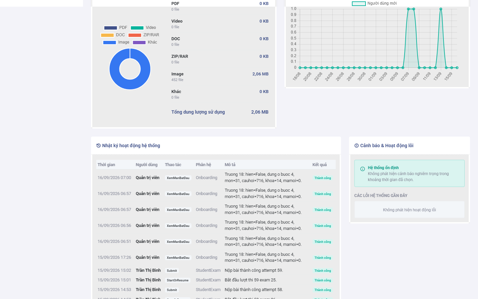Click the DOC legend color swatch
Screen dimensions: 478x299
(x=107, y=35)
